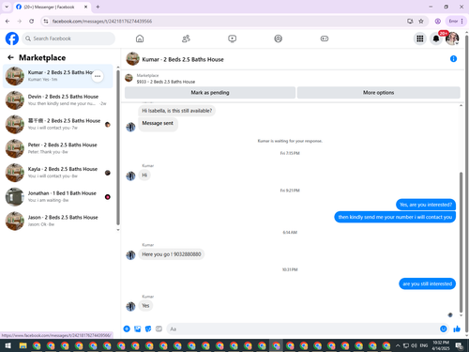Image resolution: width=469 pixels, height=352 pixels.
Task: Open options menu for the Kumar conversation
Action: pyautogui.click(x=98, y=76)
